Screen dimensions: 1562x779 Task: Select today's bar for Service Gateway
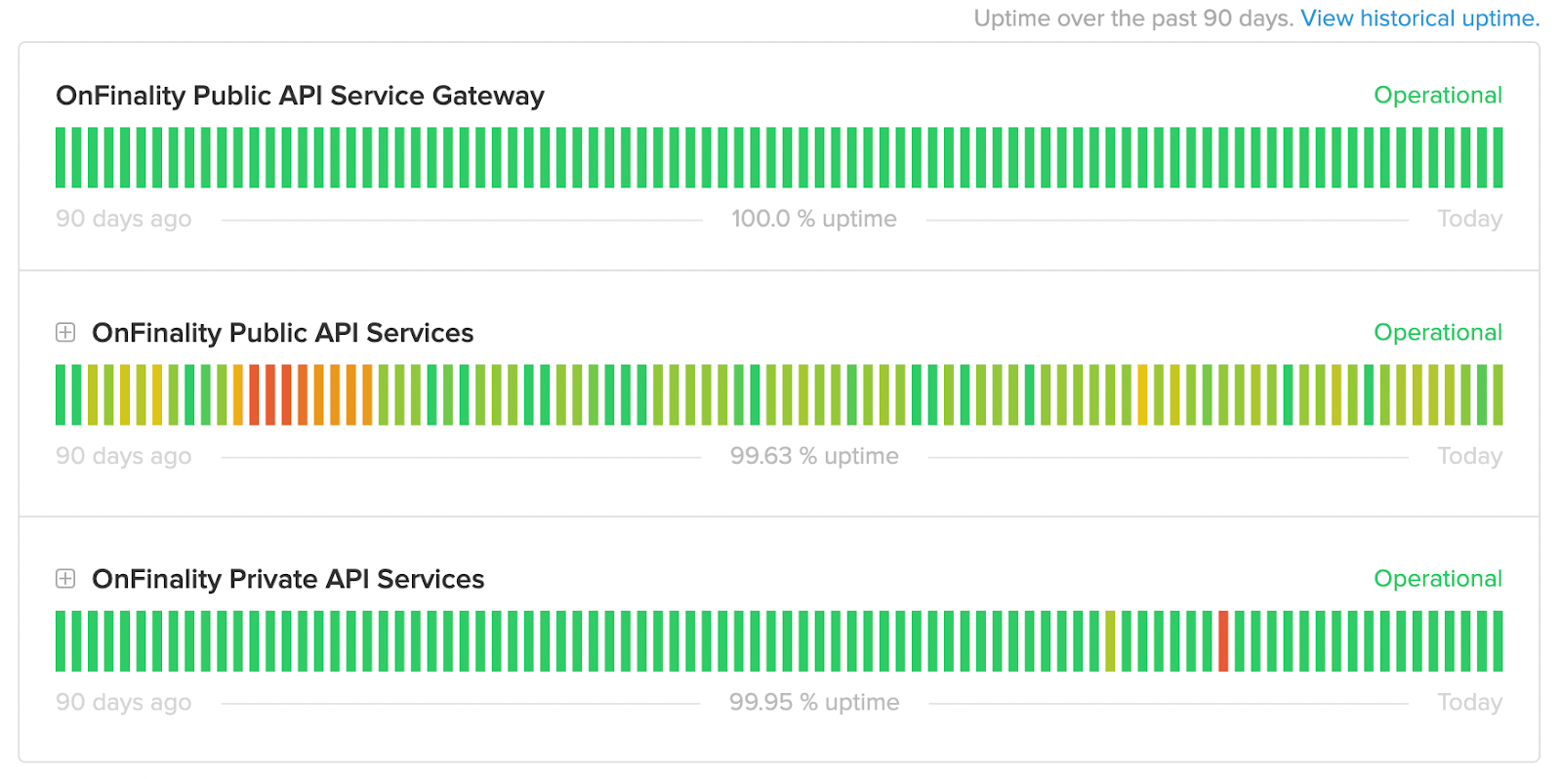(1498, 157)
